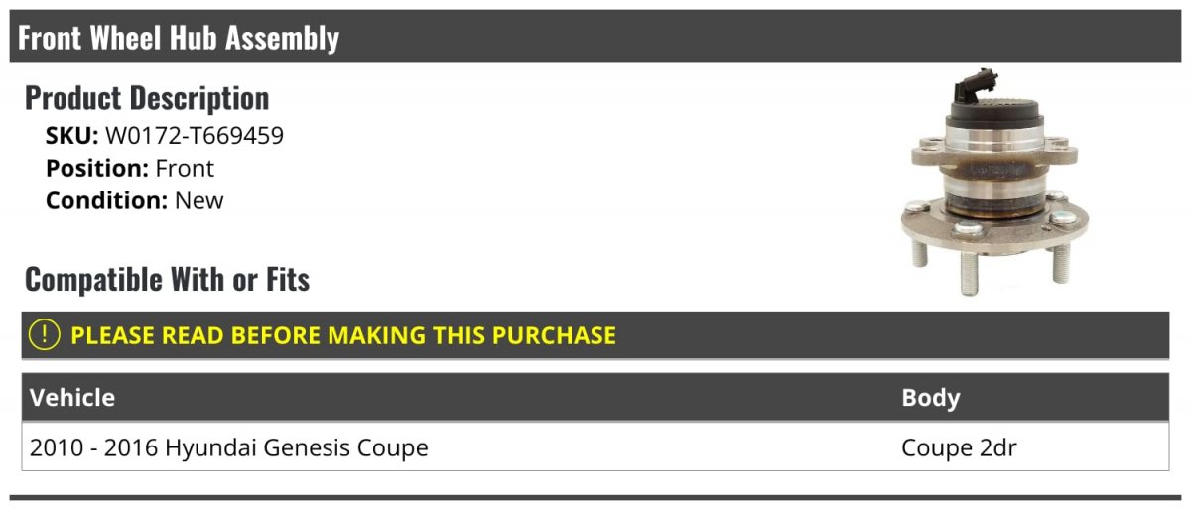Click the yellow warning banner bar

(x=595, y=335)
